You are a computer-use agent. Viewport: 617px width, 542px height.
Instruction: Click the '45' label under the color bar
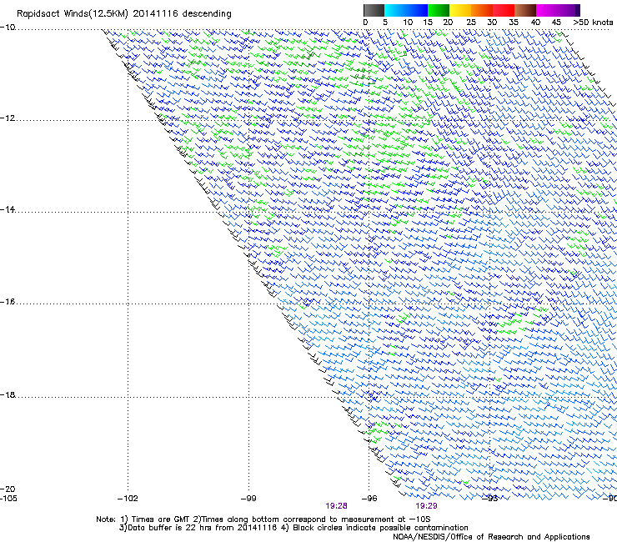point(556,23)
